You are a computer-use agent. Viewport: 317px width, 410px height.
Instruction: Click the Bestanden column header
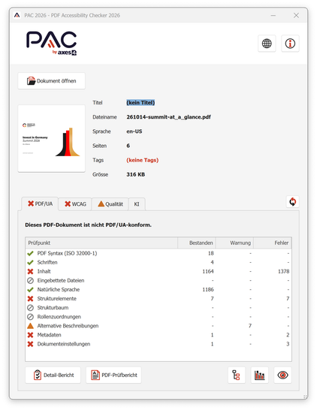[x=197, y=243]
